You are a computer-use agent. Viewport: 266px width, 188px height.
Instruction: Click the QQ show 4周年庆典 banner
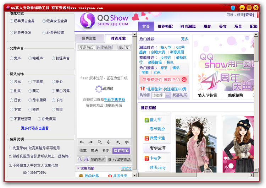click(224, 64)
